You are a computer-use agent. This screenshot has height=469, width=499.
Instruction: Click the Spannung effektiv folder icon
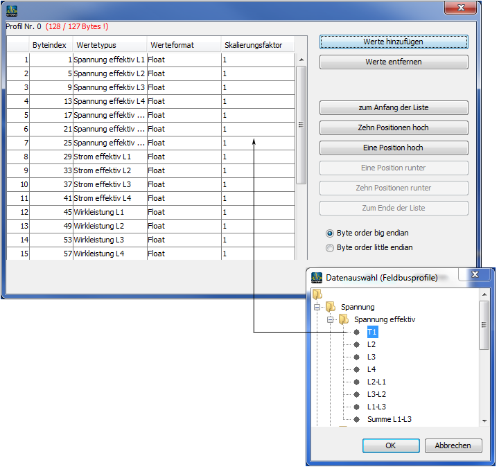coord(344,319)
